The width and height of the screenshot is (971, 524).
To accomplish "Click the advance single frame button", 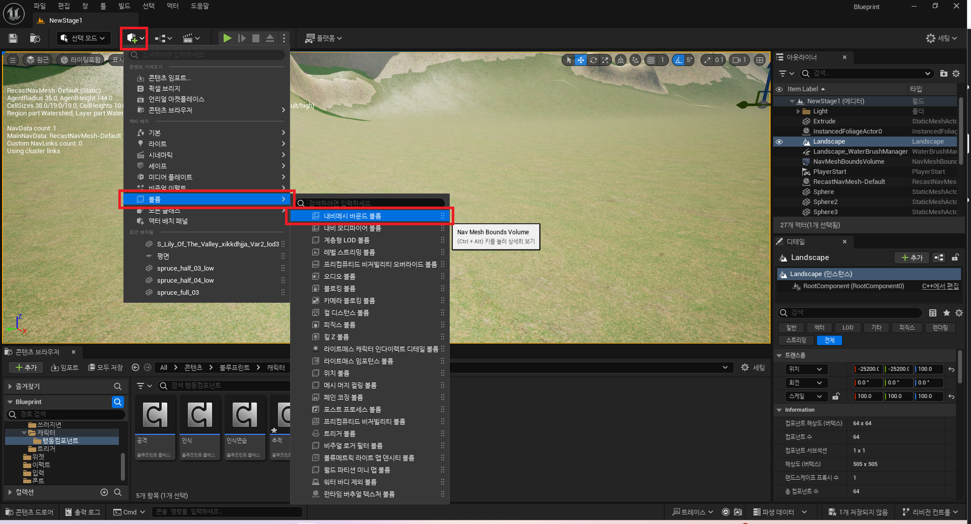I will (x=242, y=38).
